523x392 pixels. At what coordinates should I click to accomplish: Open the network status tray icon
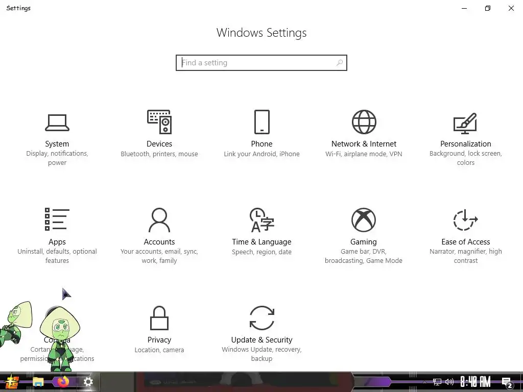(437, 382)
